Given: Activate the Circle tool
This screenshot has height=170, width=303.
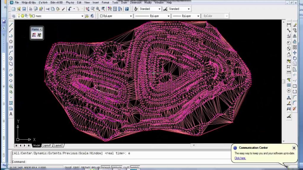Looking at the screenshot, I should click(11, 58).
